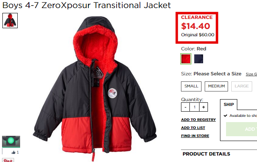Select the LARGE size option

(242, 86)
